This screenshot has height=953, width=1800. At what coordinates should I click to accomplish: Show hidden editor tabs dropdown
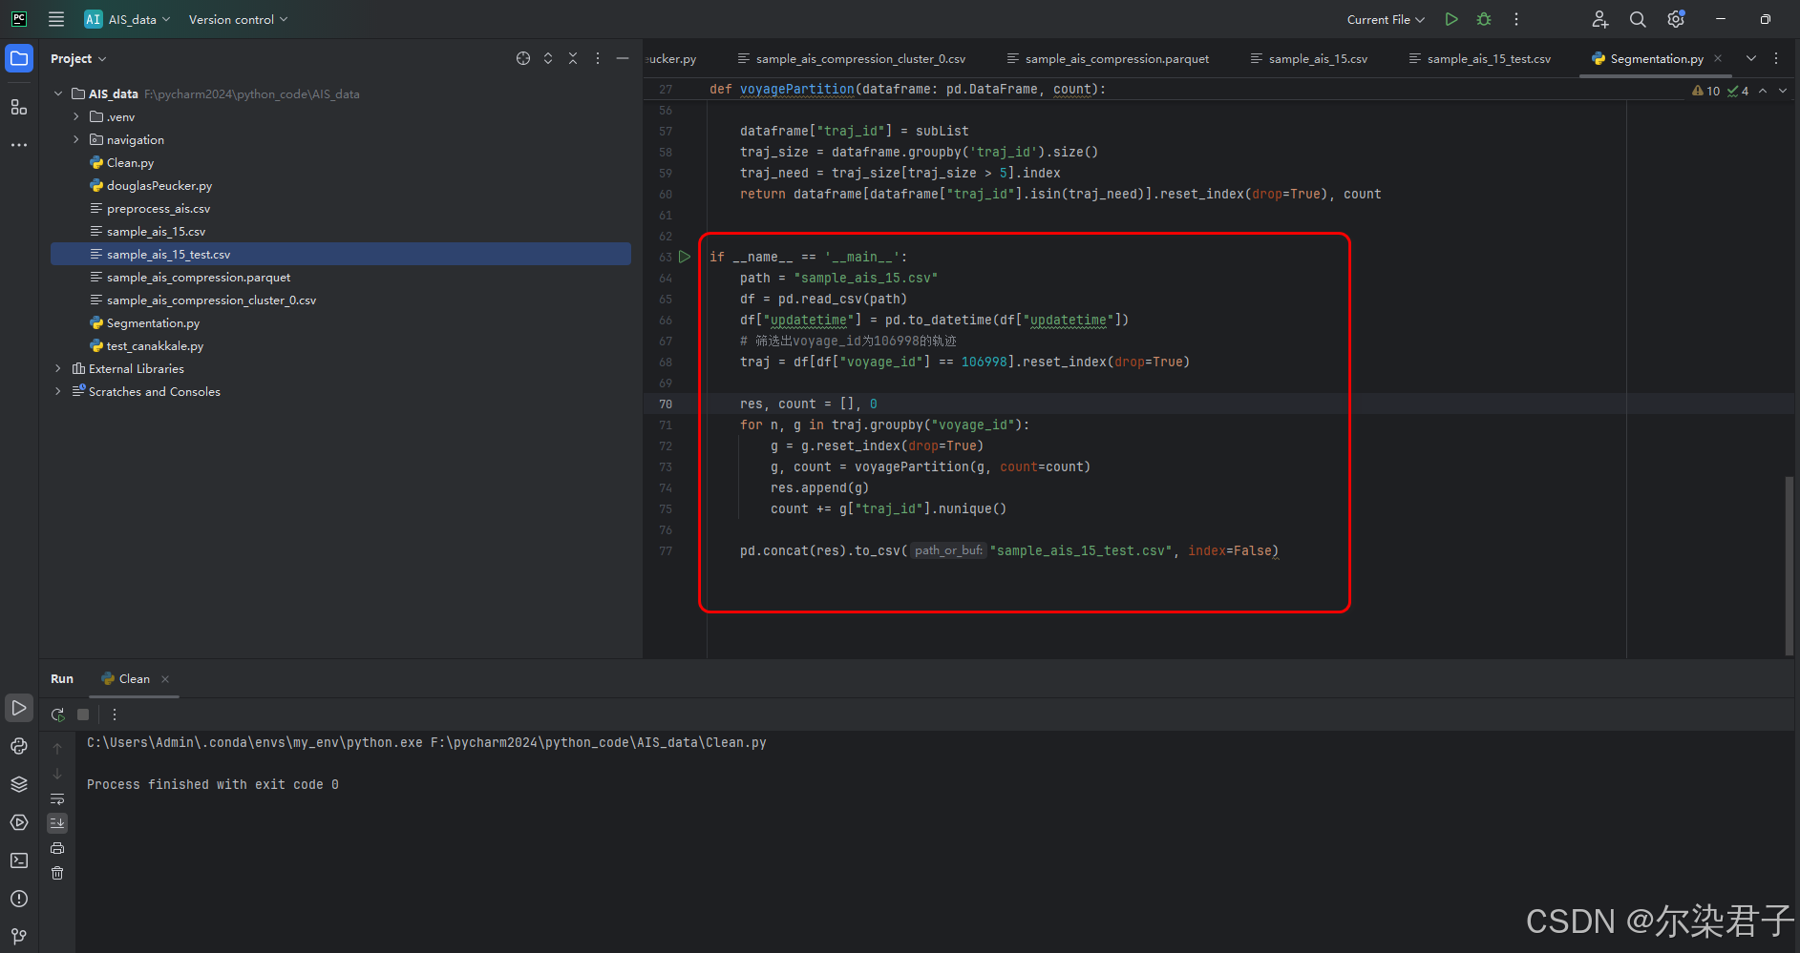[x=1751, y=58]
